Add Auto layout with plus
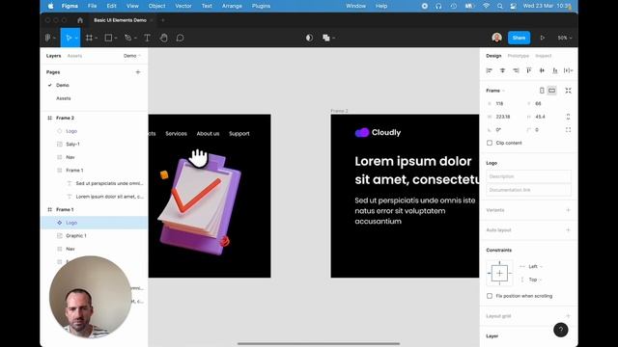 coord(568,229)
